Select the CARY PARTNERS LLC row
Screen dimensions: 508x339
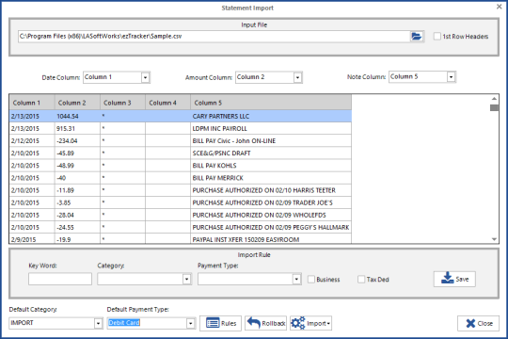coord(181,116)
